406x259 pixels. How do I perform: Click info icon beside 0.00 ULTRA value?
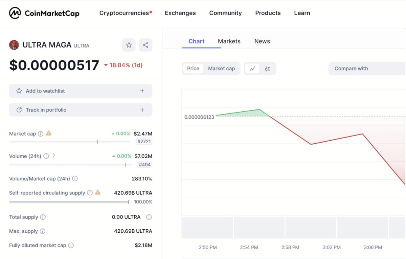[x=149, y=217]
